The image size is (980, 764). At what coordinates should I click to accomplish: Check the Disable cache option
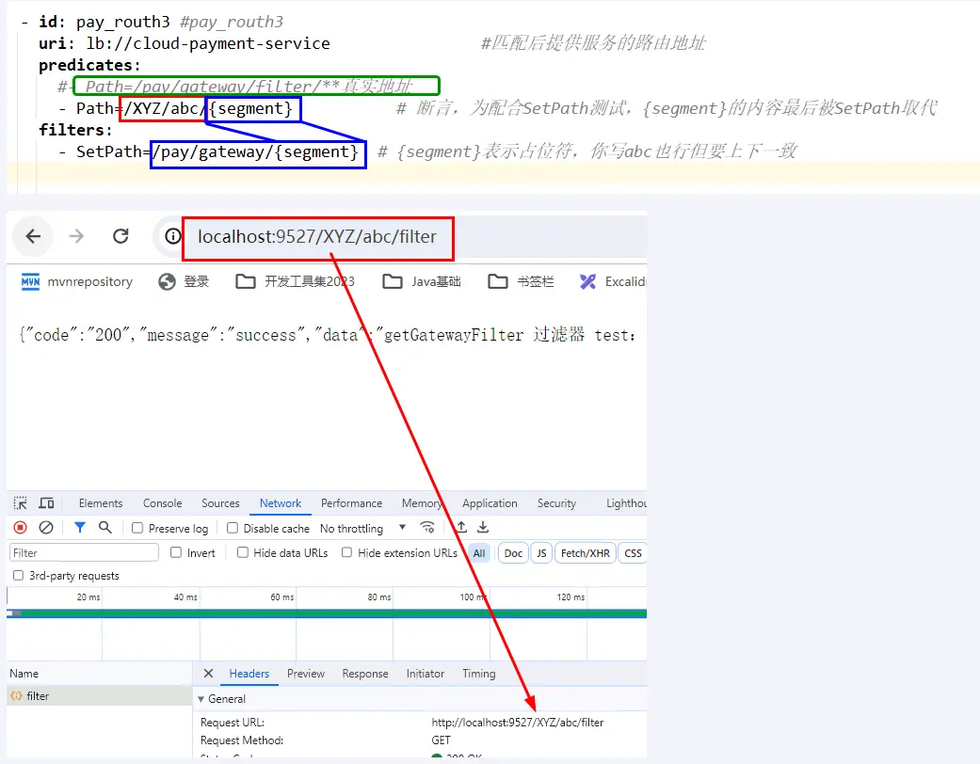(233, 529)
